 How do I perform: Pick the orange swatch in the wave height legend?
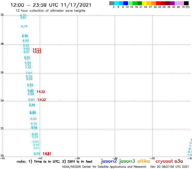154,3
